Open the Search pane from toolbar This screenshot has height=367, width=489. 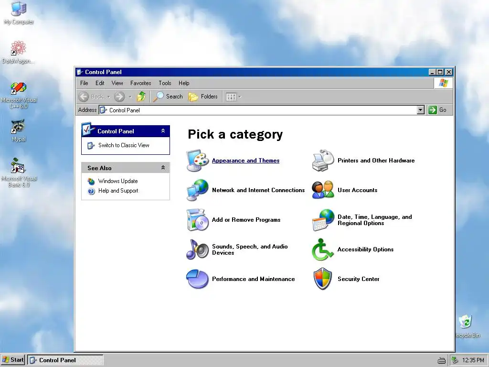tap(168, 97)
